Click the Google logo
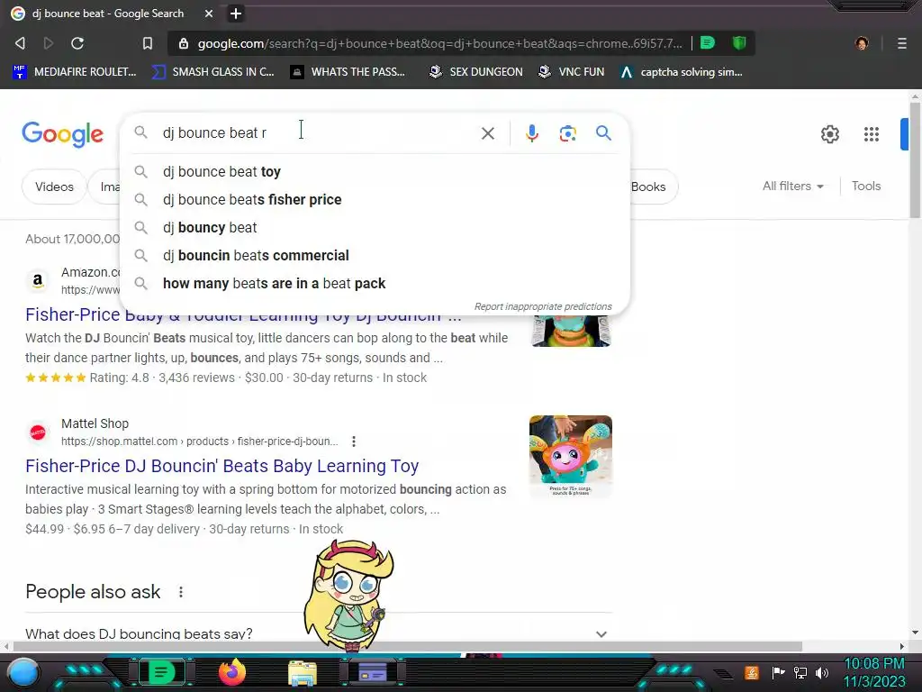Screen dimensions: 922x692 [x=63, y=134]
